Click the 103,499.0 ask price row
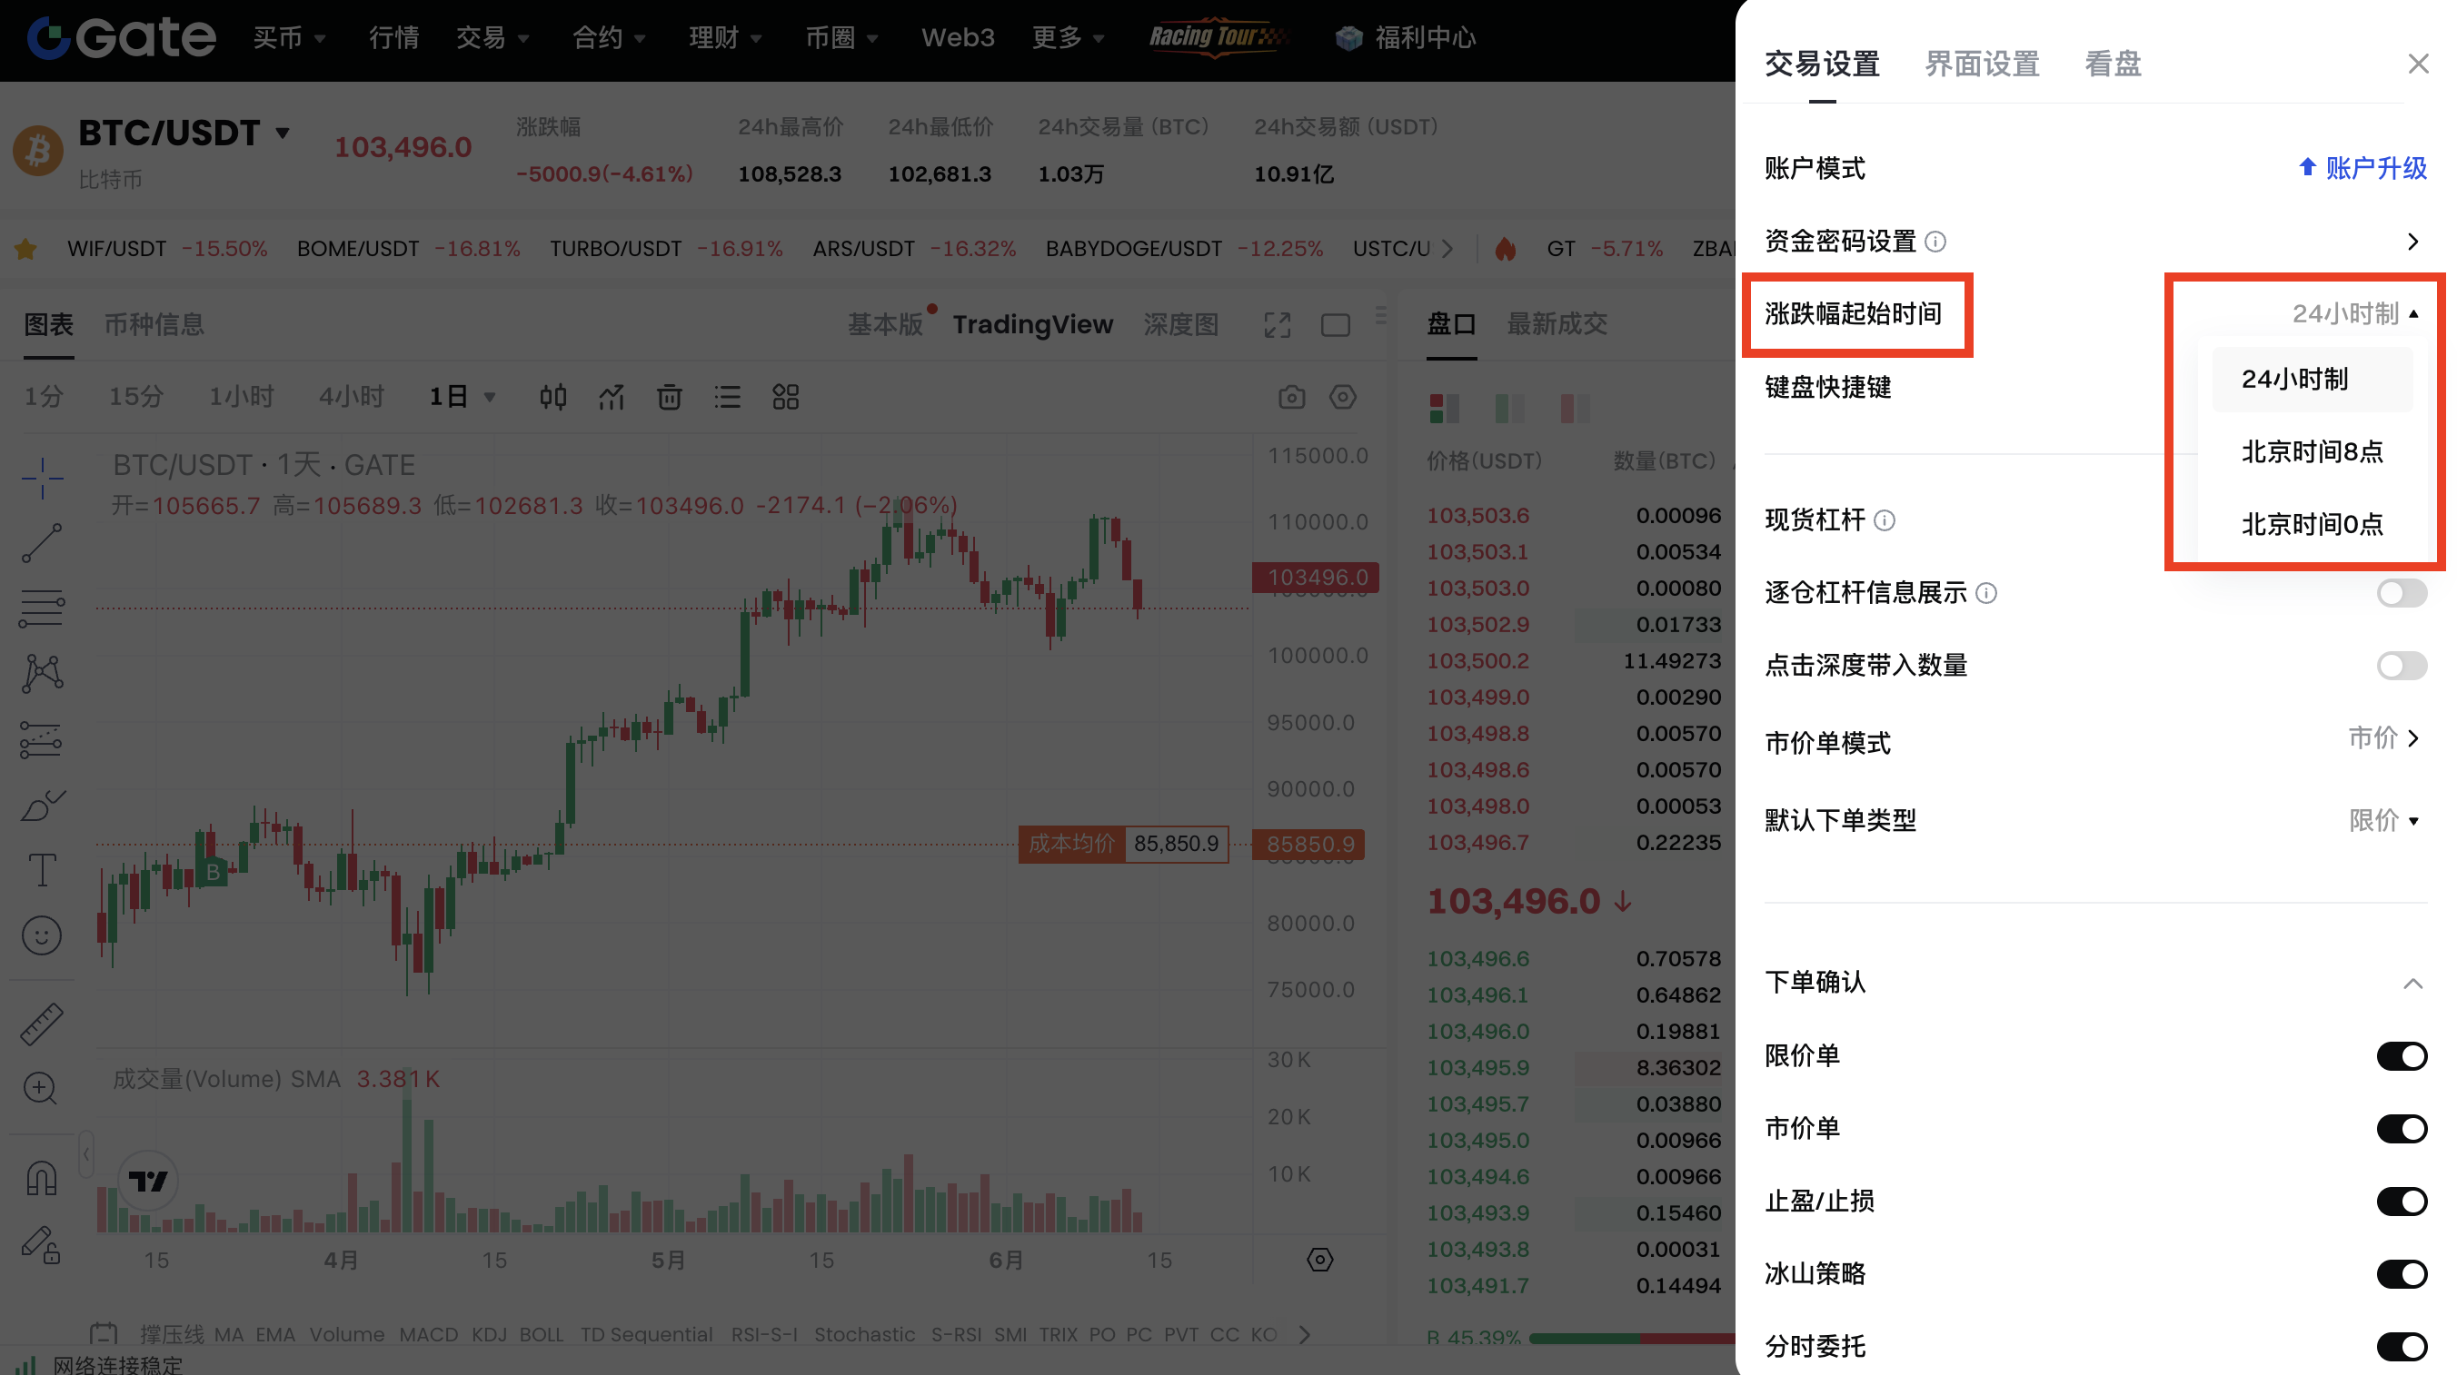The width and height of the screenshot is (2457, 1375). coord(1477,697)
